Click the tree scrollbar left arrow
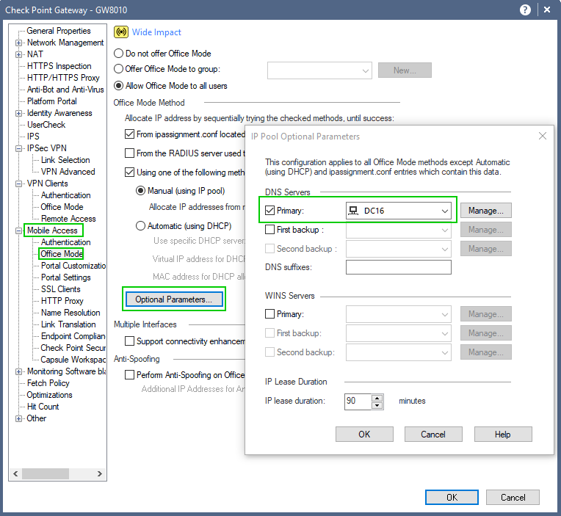 tap(15, 474)
